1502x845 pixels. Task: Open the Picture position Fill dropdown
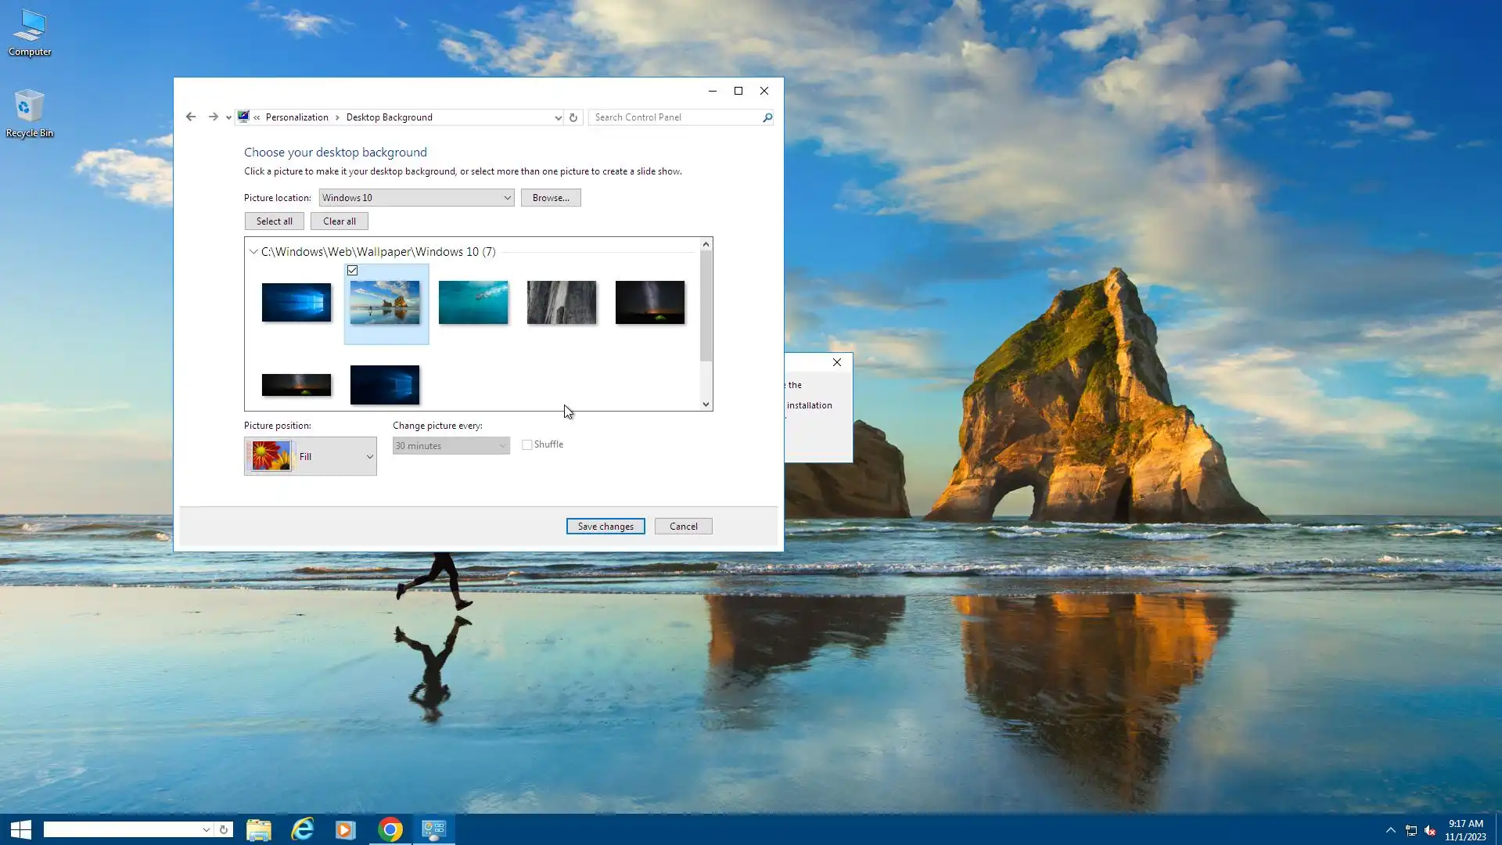pyautogui.click(x=311, y=457)
